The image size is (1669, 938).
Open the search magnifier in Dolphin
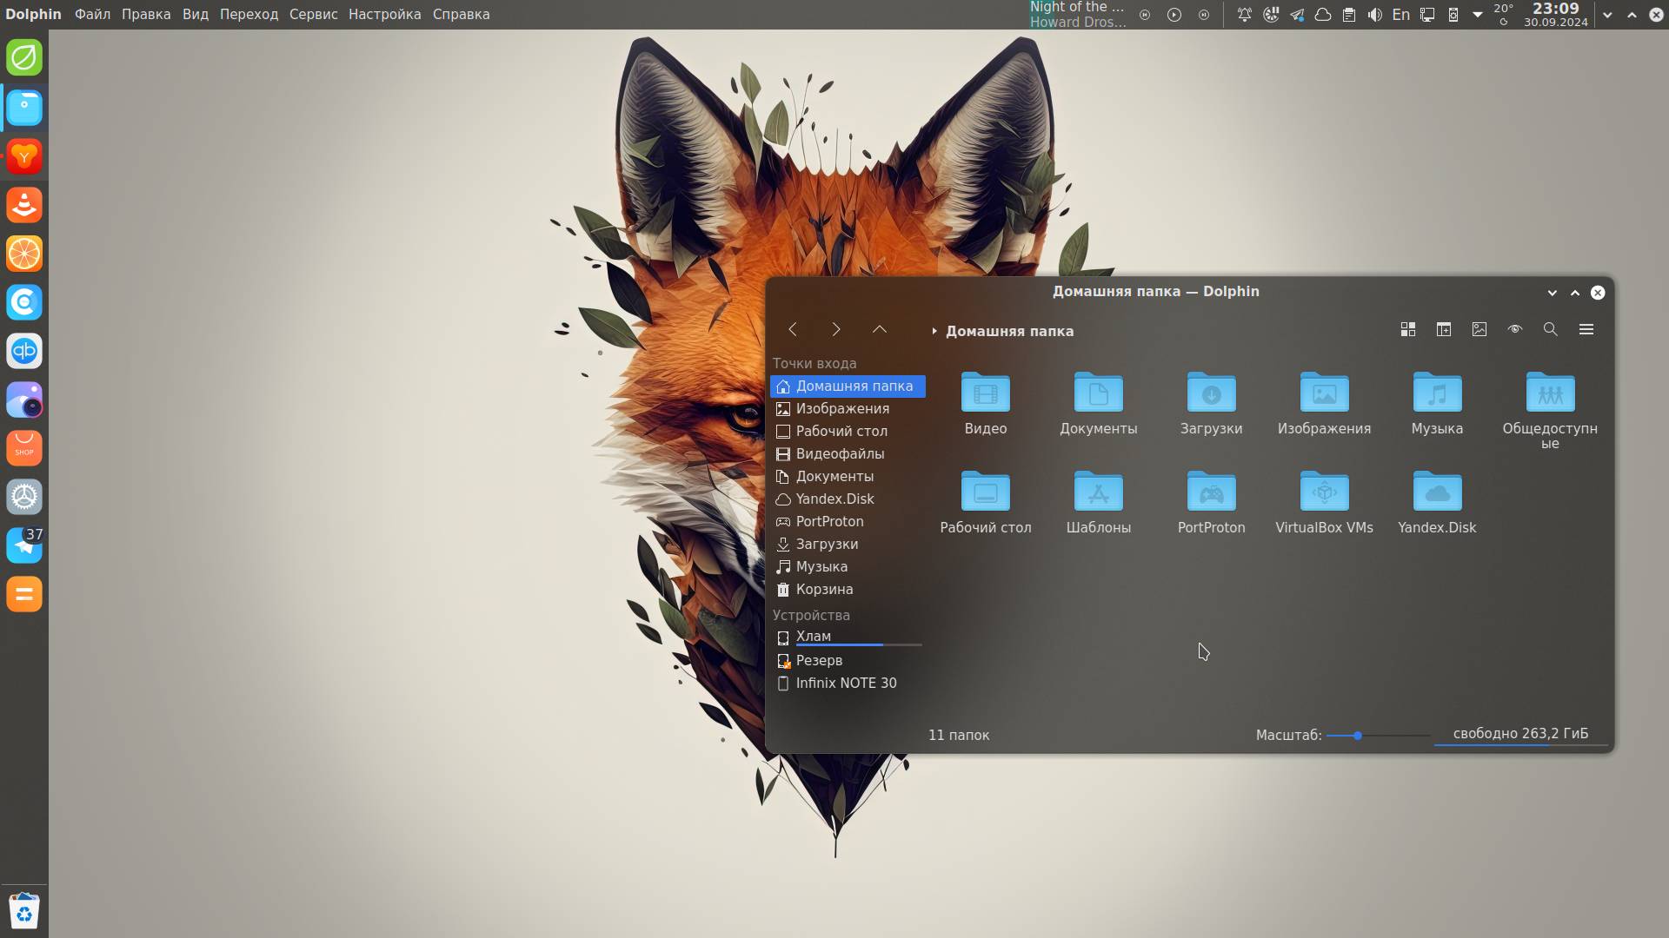[x=1550, y=329]
